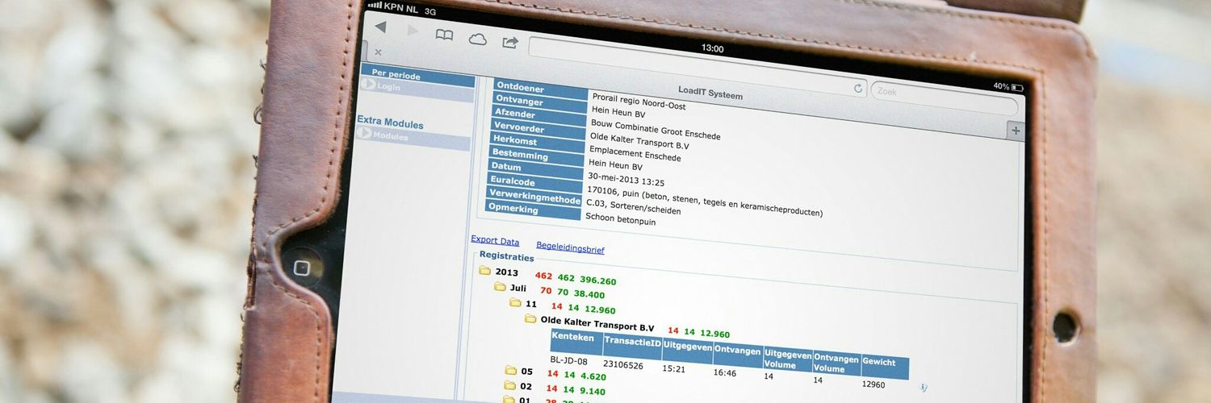
Task: Collapse the Olde Kalter Transport B.V folder
Action: click(530, 318)
